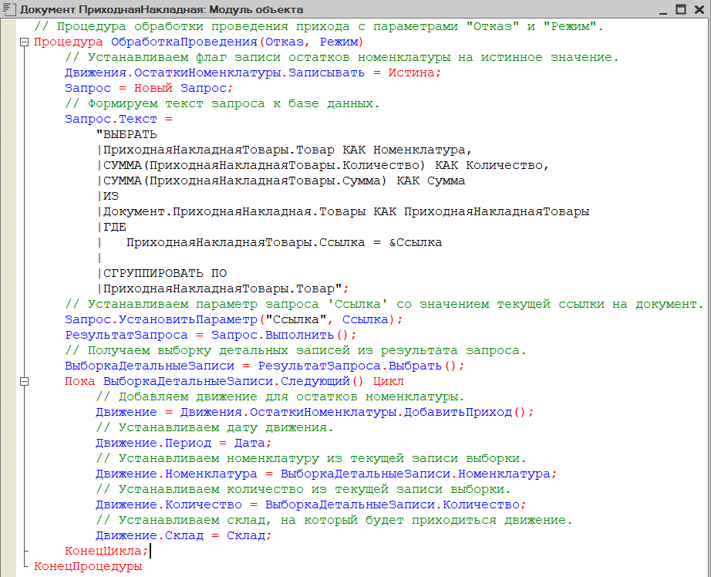The image size is (711, 577).
Task: Close the module object window
Action: click(699, 9)
